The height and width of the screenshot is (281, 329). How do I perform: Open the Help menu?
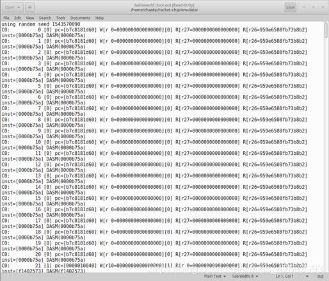click(x=99, y=18)
